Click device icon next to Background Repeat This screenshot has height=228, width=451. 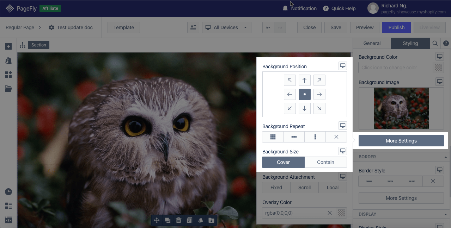[x=342, y=126]
